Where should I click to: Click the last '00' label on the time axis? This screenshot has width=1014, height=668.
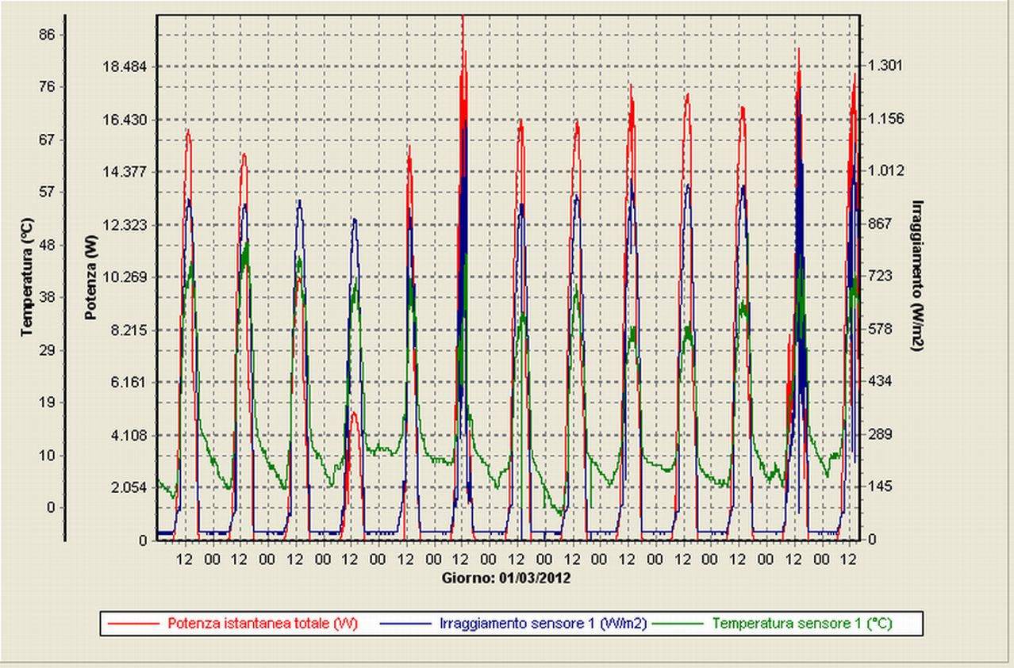point(821,558)
